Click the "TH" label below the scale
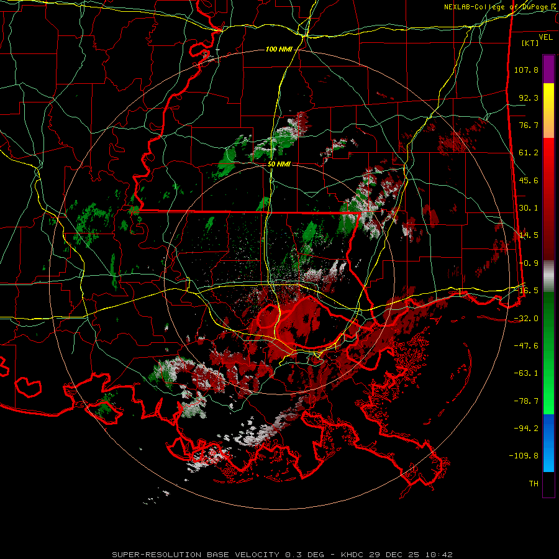This screenshot has width=559, height=559. point(534,484)
